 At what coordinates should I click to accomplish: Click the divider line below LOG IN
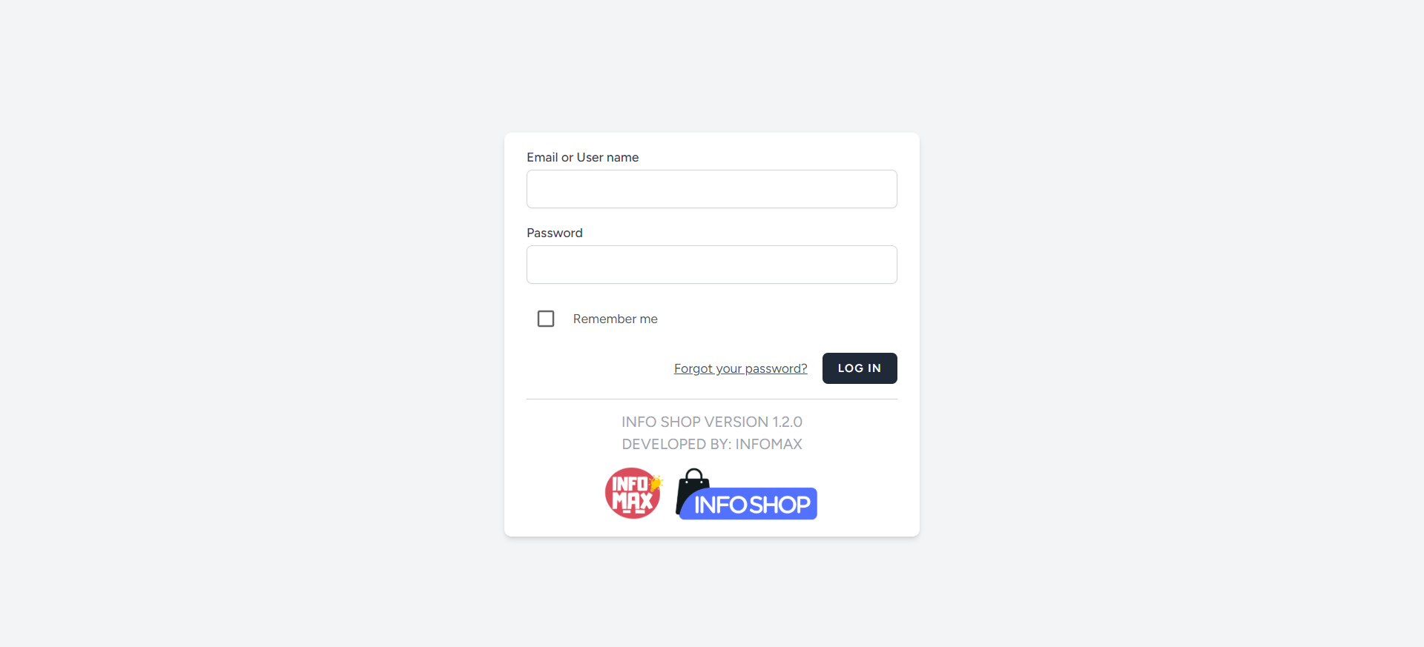pos(711,399)
